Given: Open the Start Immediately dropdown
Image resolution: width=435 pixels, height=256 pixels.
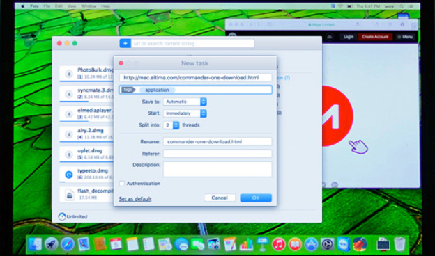Looking at the screenshot, I should point(185,113).
